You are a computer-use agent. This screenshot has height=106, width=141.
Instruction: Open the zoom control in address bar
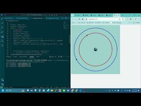coord(120,19)
